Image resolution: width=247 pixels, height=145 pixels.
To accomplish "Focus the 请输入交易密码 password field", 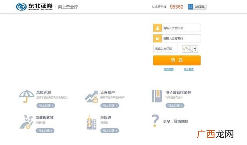I will pos(181,39).
